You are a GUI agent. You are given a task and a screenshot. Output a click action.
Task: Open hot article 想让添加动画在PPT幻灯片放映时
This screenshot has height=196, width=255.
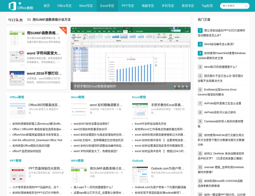pyautogui.click(x=221, y=33)
